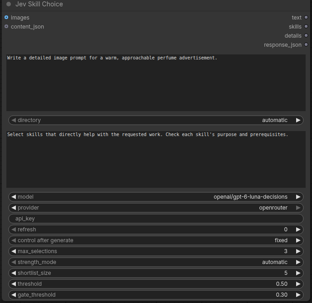Screen dimensions: 312x303
Task: Select previous control after generate option
Action: pyautogui.click(x=14, y=240)
